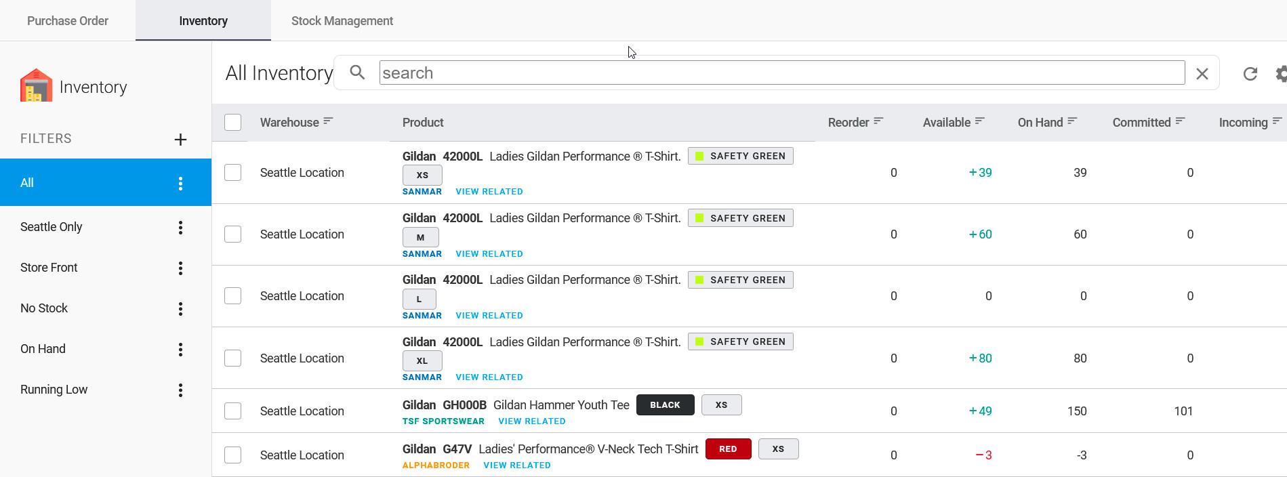The height and width of the screenshot is (477, 1287).
Task: Click the magnifying glass search icon
Action: (357, 72)
